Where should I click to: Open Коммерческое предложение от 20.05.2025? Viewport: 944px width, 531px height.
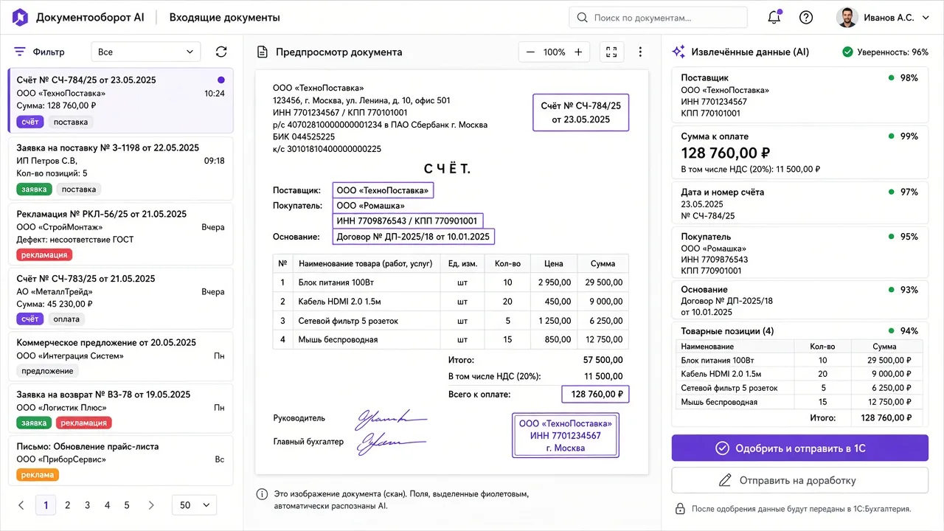pyautogui.click(x=120, y=356)
